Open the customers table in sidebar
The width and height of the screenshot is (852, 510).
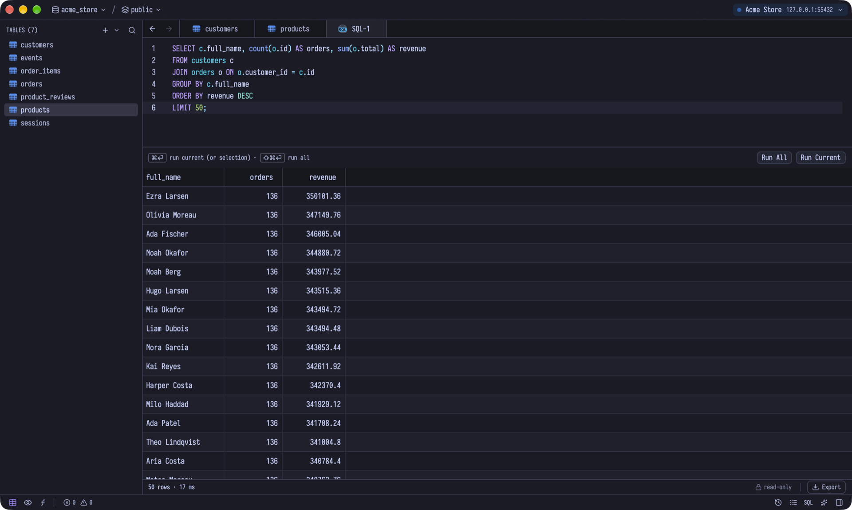coord(71,45)
